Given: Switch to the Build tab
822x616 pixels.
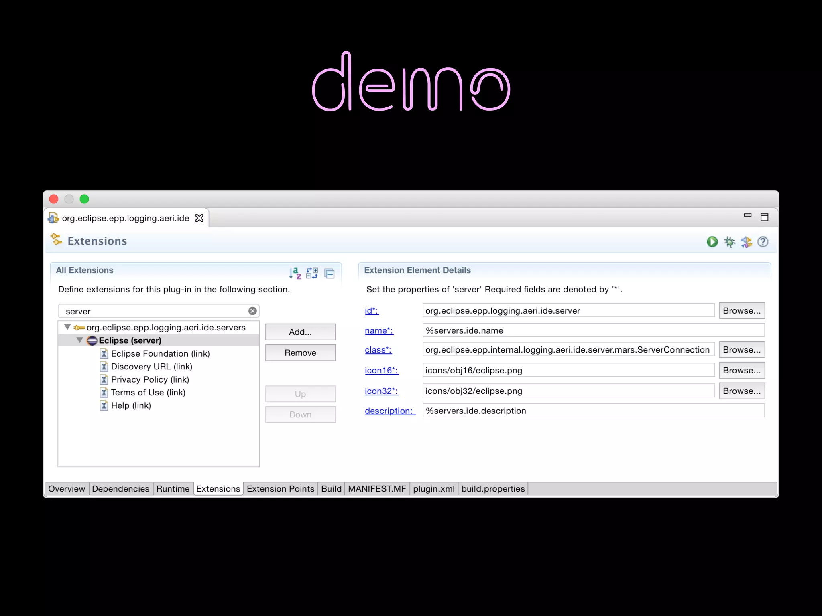Looking at the screenshot, I should pos(331,489).
